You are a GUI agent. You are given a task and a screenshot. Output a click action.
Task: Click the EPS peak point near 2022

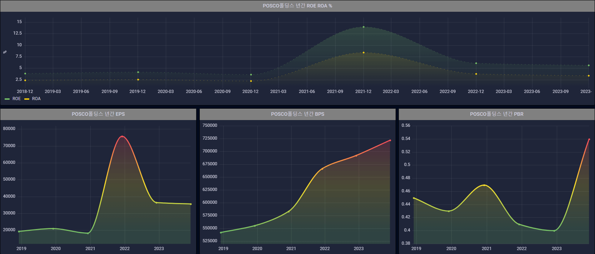pyautogui.click(x=122, y=136)
